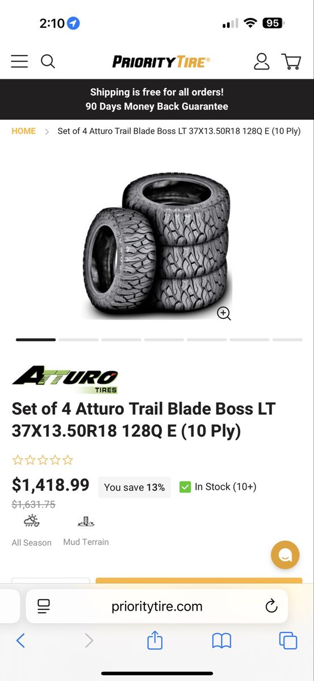
Task: Click the Atturo Tires brand logo
Action: 65,380
